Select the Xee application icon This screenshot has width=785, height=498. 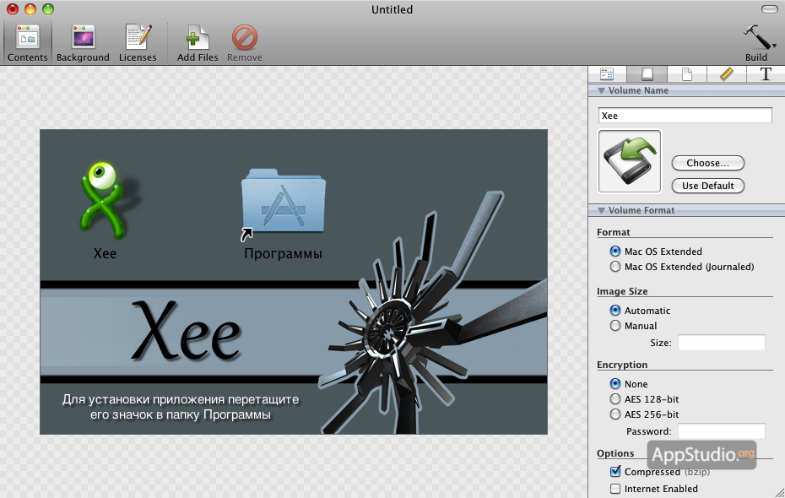pos(105,201)
